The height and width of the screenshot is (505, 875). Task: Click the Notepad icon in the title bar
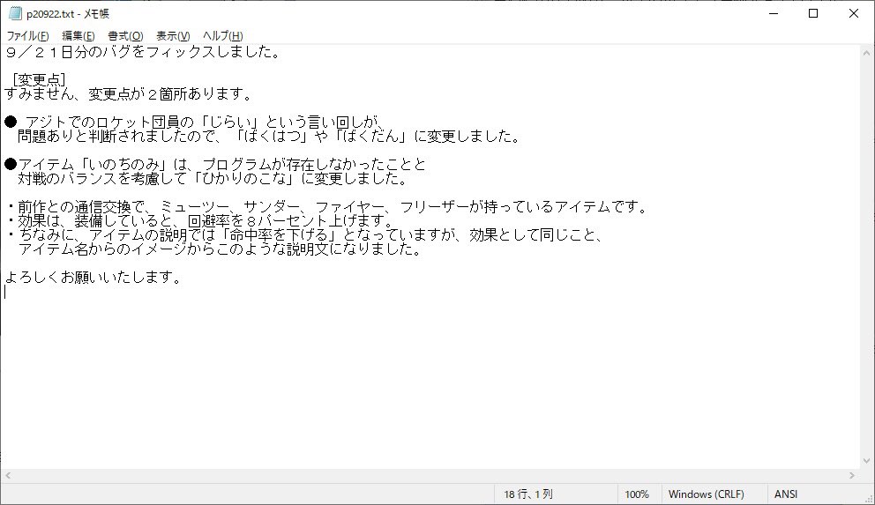tap(15, 13)
